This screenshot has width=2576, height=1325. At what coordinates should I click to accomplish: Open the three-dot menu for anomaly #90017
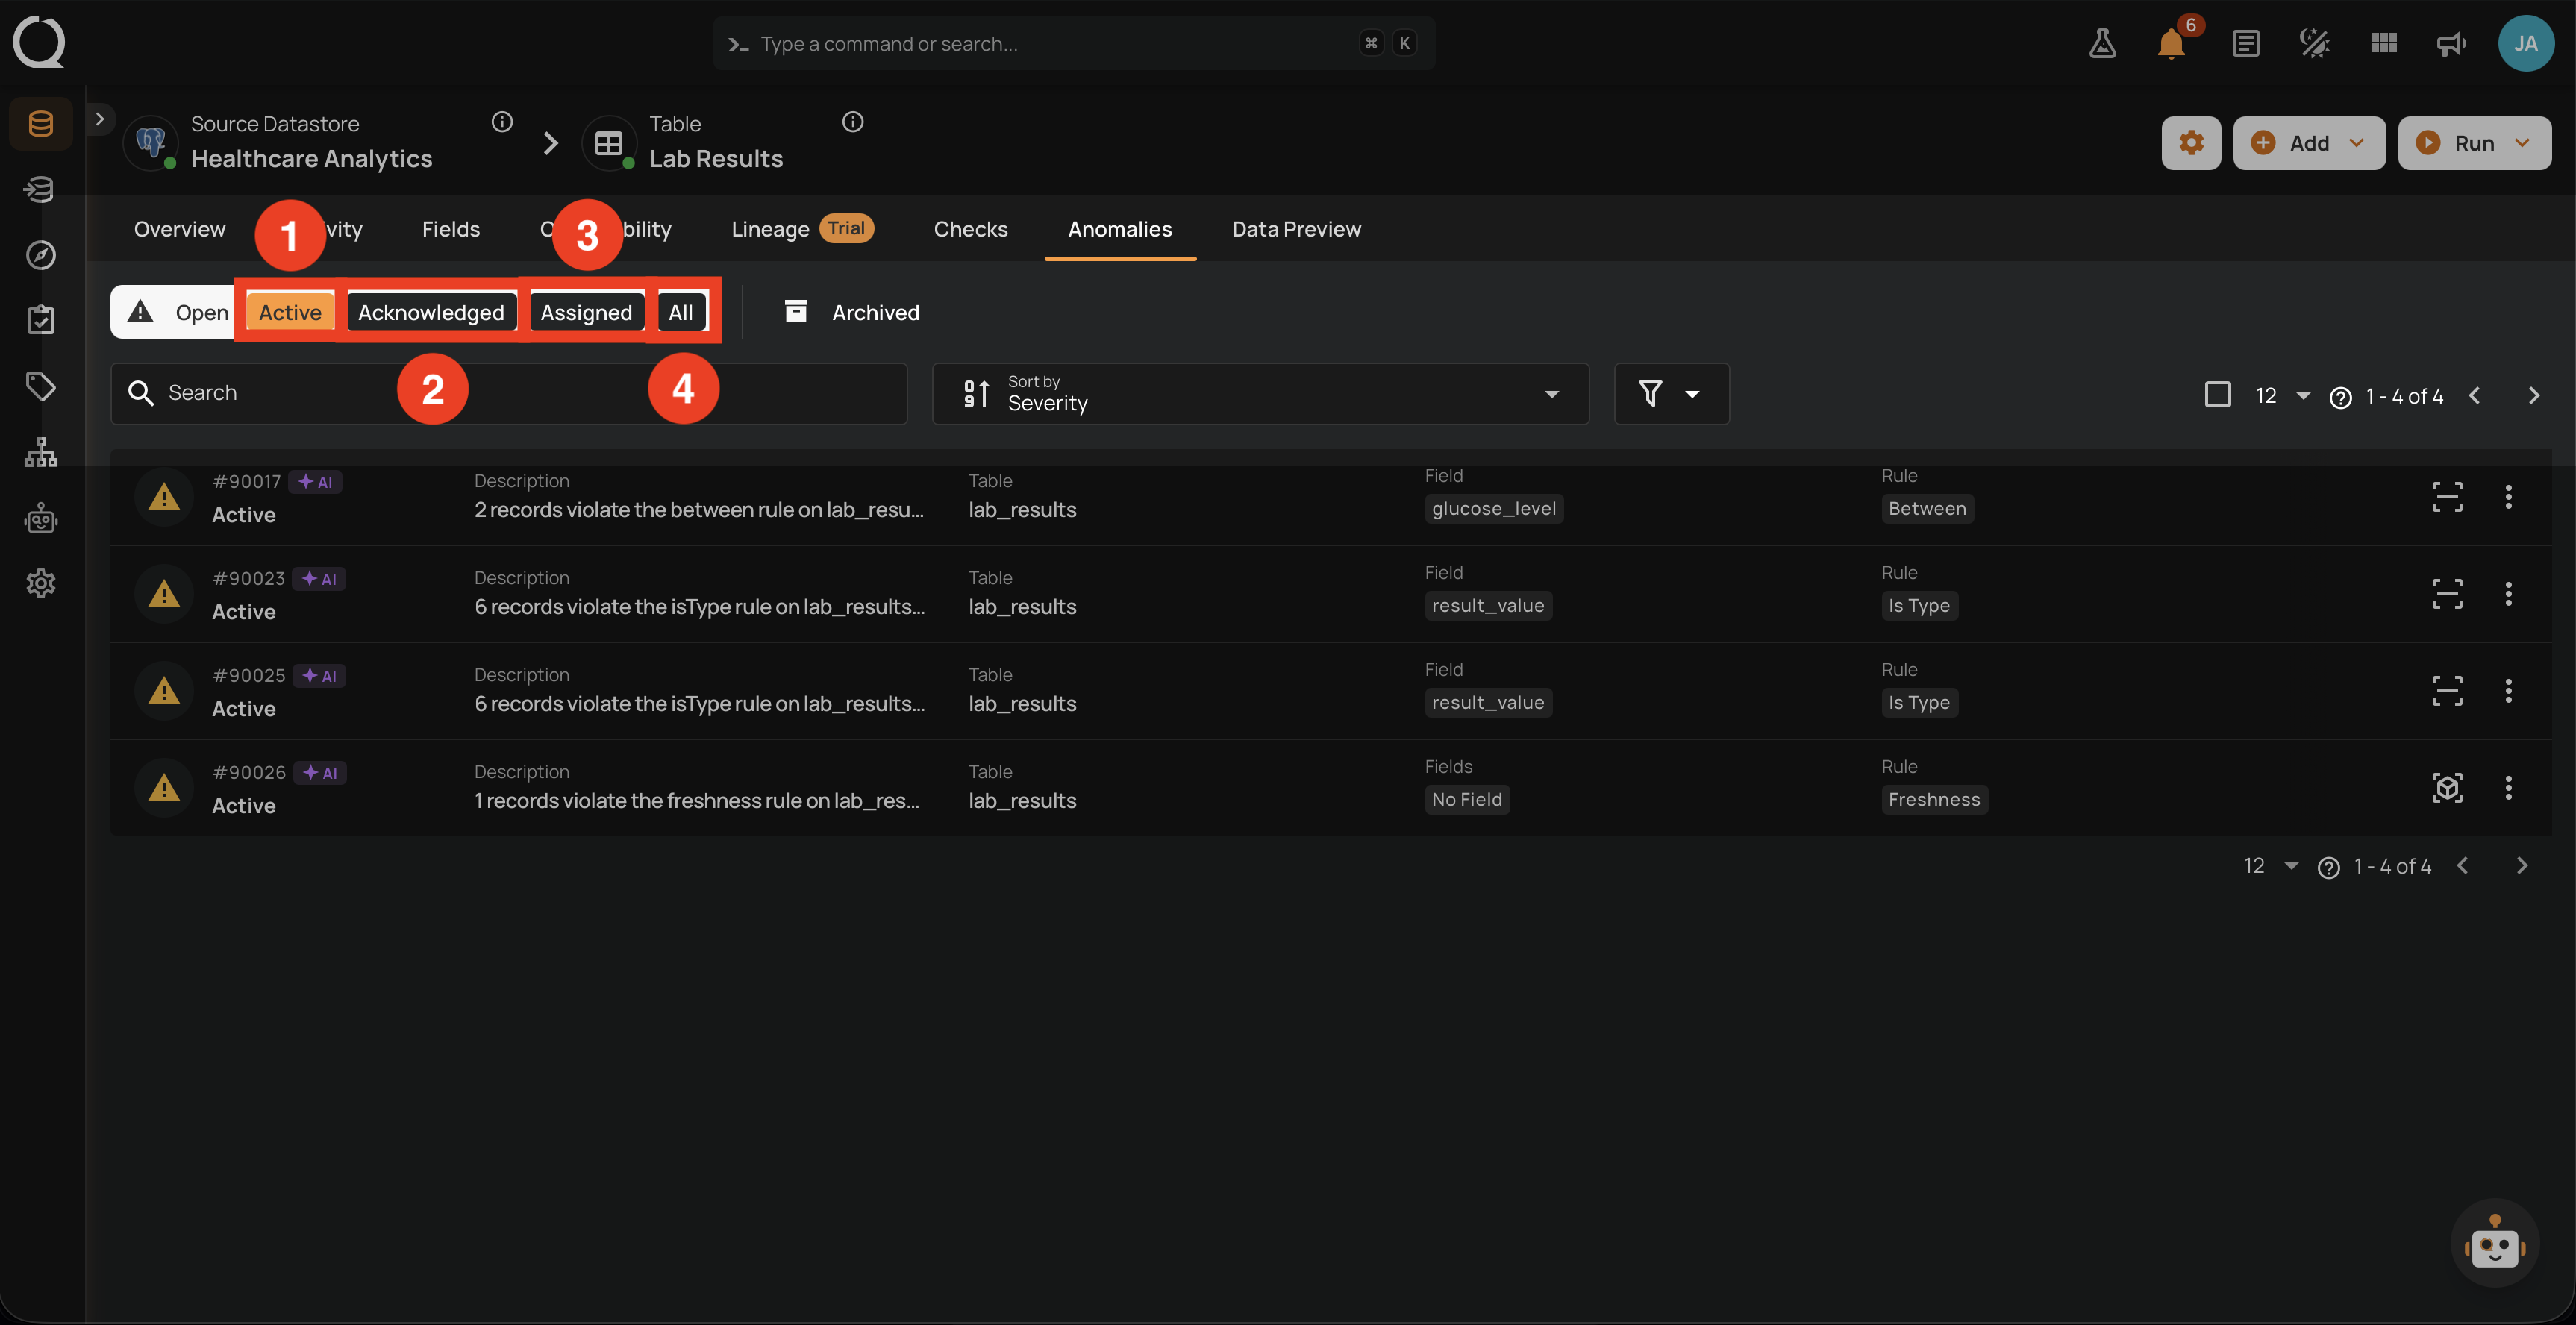click(2508, 497)
